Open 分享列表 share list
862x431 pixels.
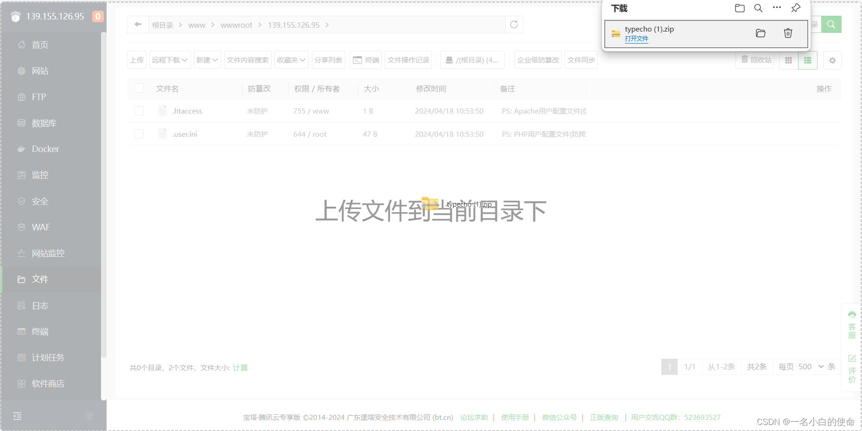point(328,60)
